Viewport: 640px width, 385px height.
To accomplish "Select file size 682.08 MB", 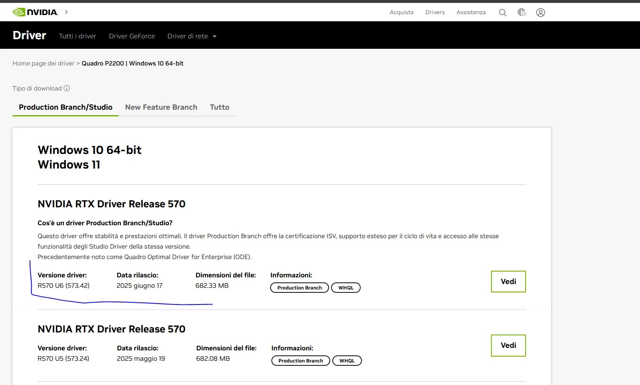I will pos(213,359).
